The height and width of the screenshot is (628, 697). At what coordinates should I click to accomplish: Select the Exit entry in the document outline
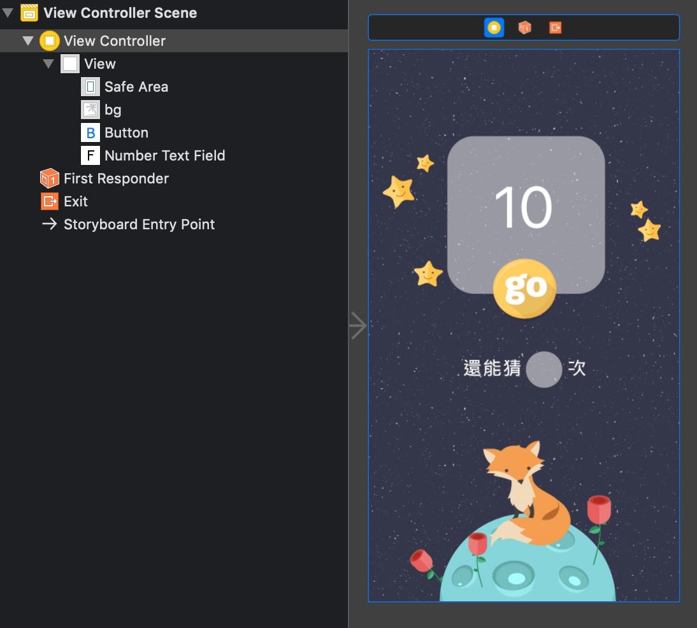[75, 201]
